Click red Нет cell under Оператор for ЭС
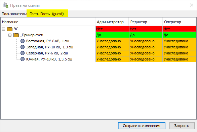Screen dimensions: 197x132 [180, 29]
